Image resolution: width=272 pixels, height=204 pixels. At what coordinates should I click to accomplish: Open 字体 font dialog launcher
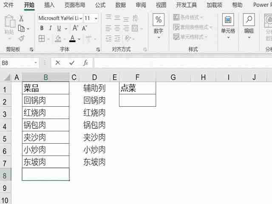[x=98, y=50]
